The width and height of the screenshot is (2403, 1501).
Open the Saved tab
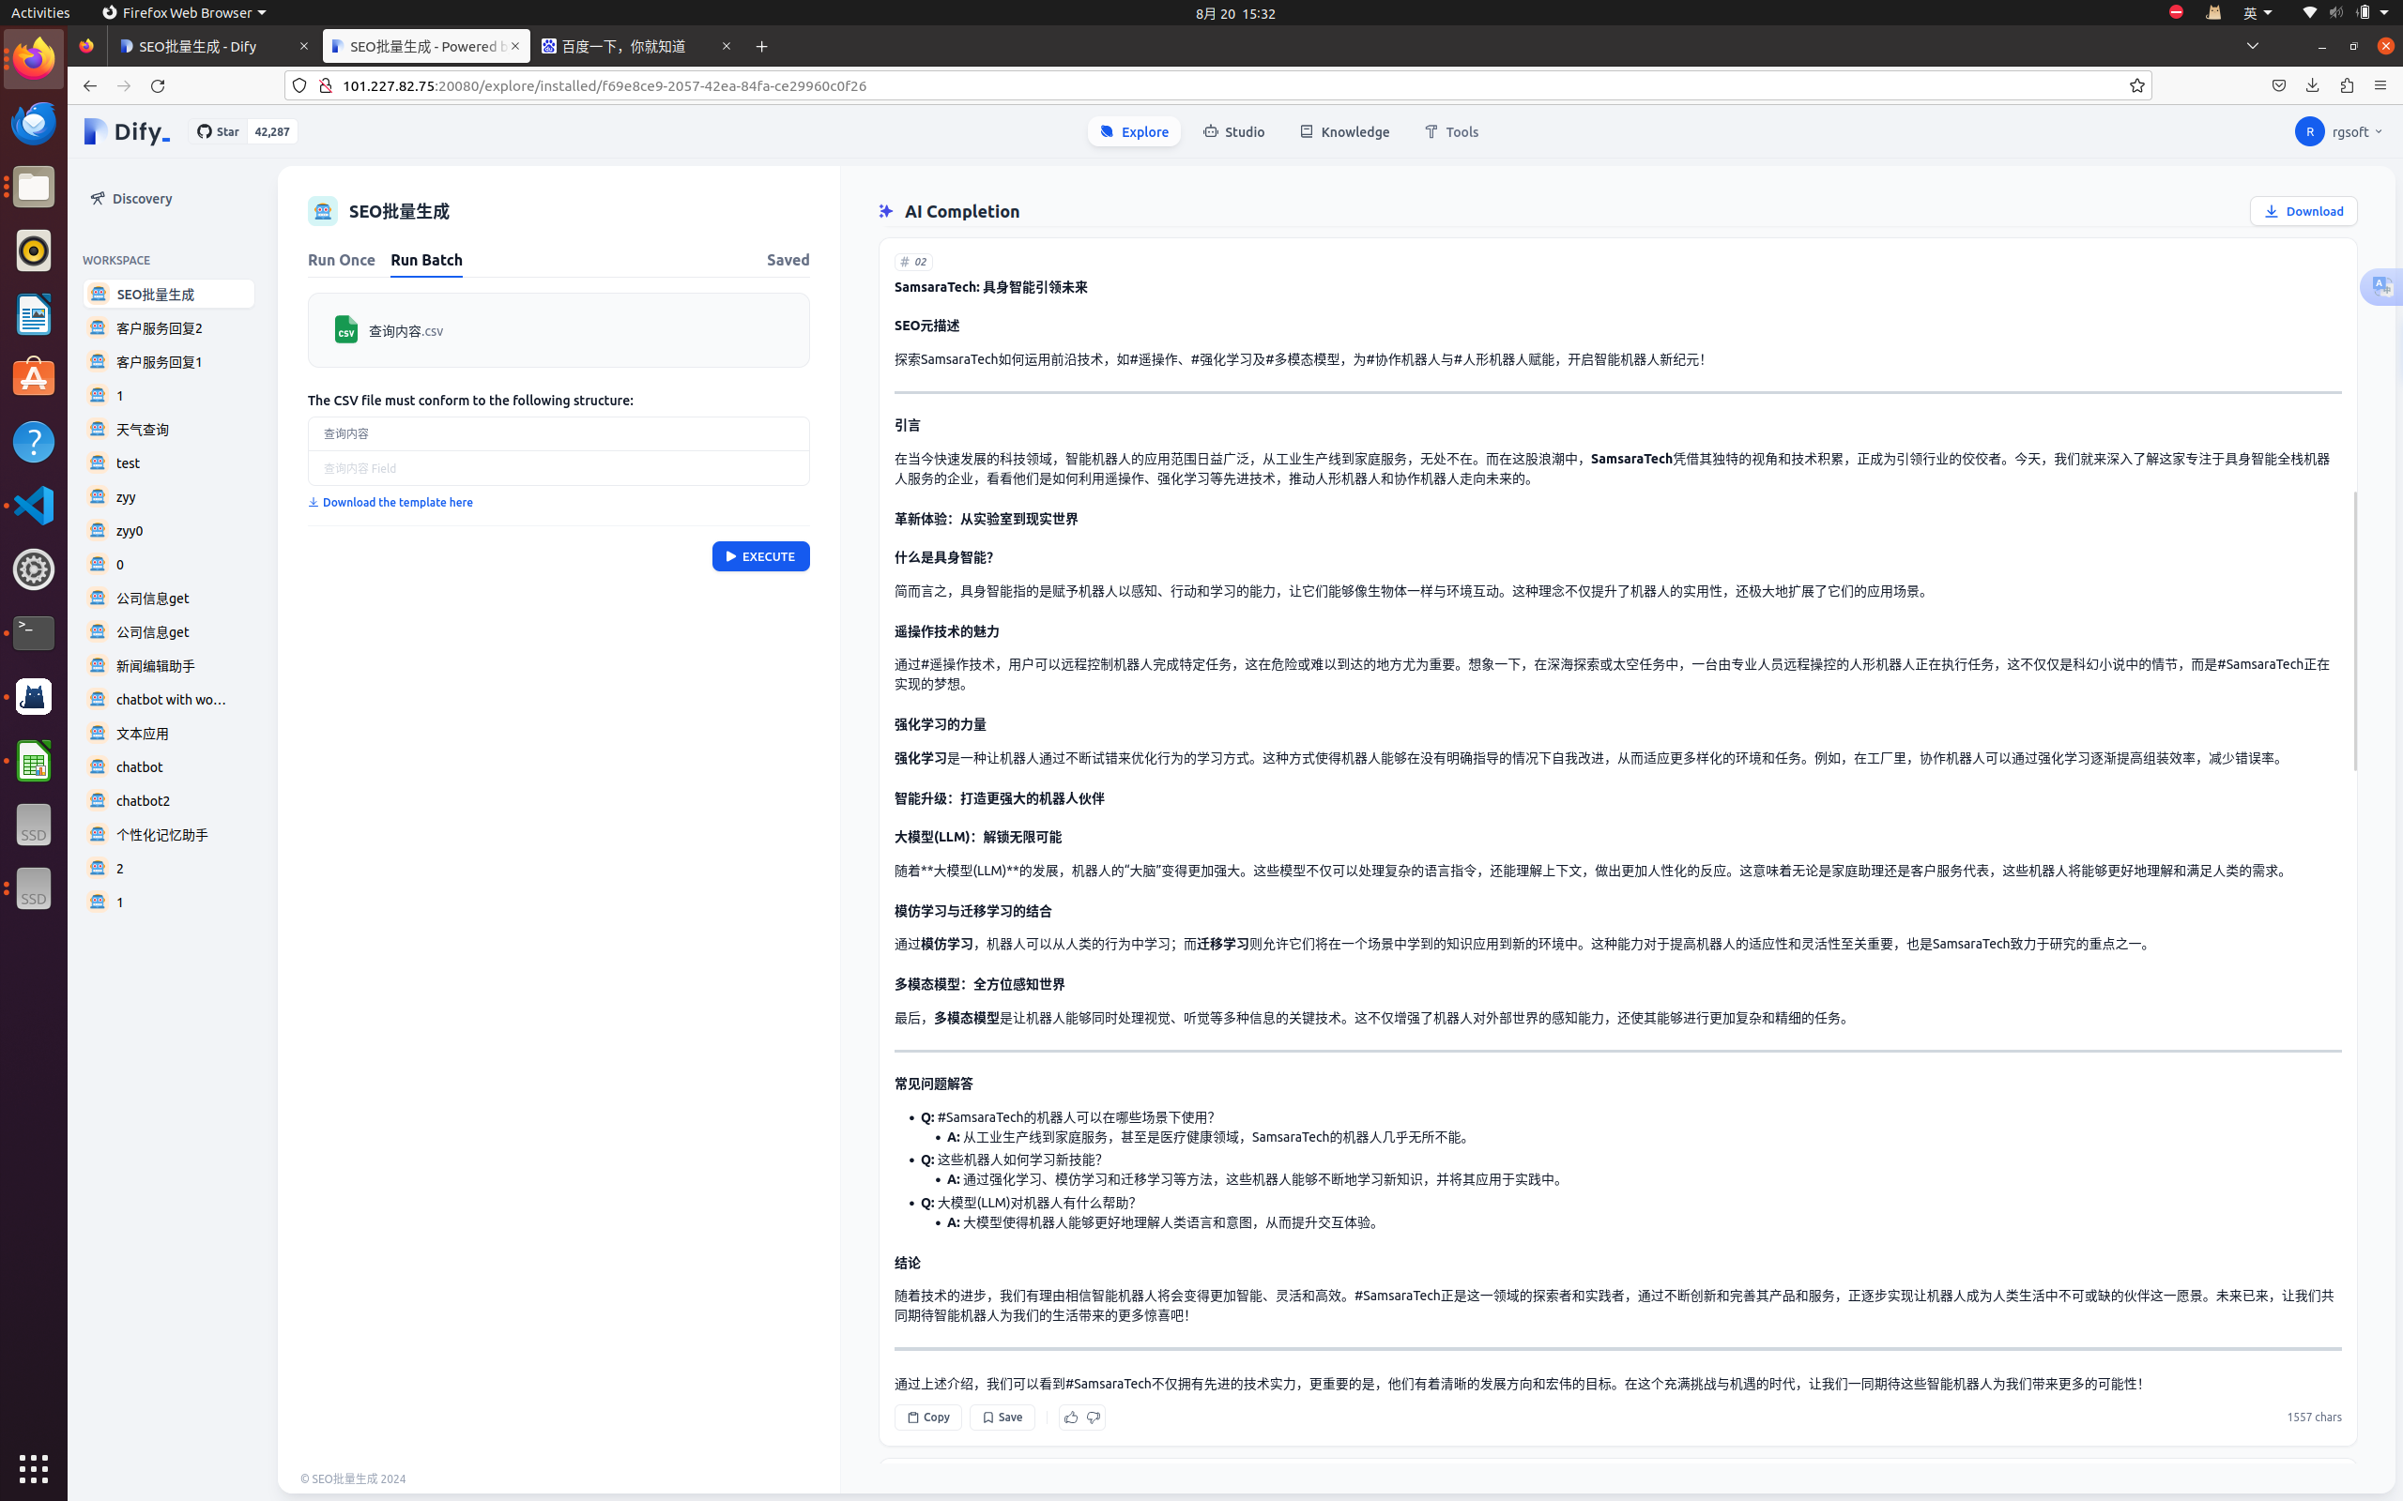tap(788, 260)
